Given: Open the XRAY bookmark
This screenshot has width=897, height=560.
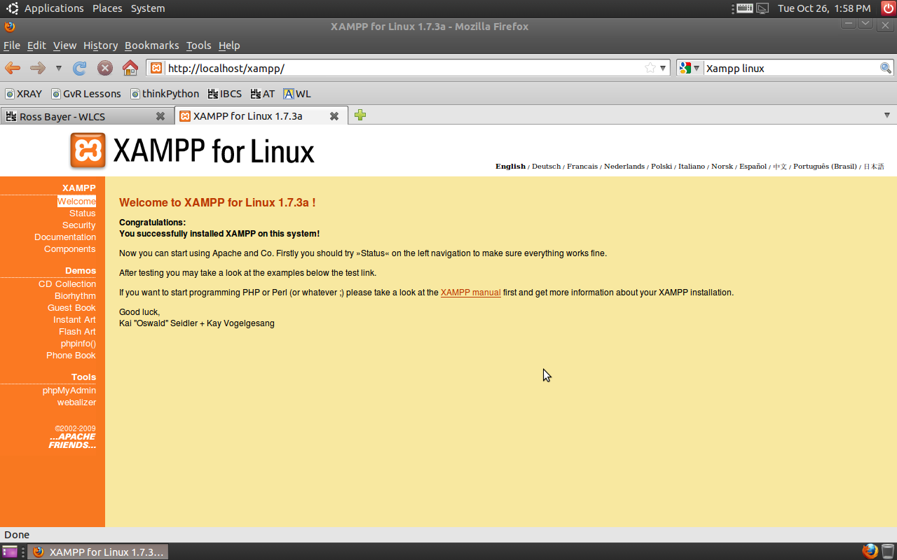Looking at the screenshot, I should 24,94.
